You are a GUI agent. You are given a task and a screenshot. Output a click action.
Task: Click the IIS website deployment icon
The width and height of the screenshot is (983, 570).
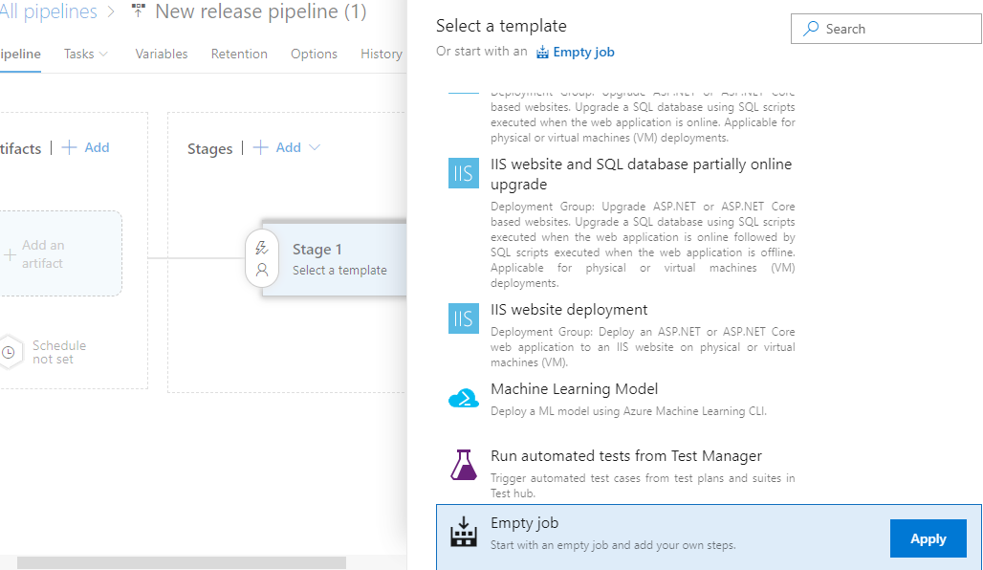tap(464, 318)
